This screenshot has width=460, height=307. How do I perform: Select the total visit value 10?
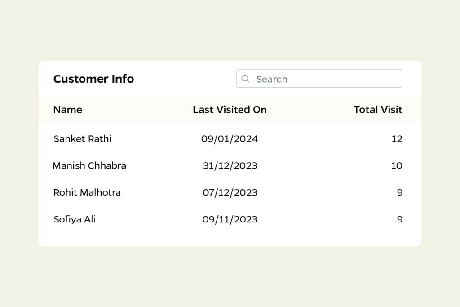(397, 166)
